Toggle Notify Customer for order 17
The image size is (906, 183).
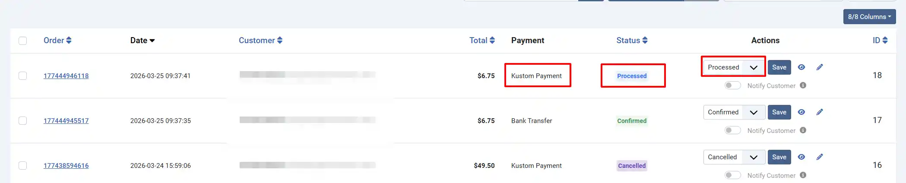pyautogui.click(x=732, y=130)
